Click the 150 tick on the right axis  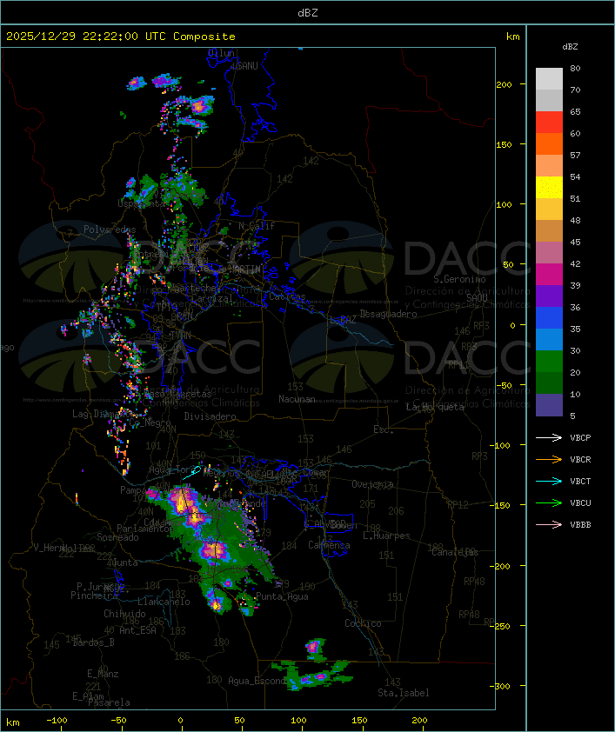coord(504,144)
